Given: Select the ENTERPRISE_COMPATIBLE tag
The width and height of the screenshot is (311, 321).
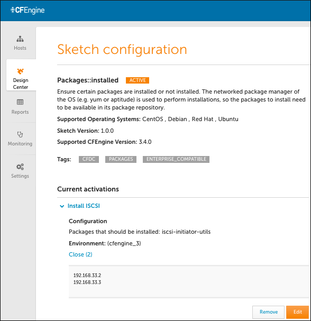Looking at the screenshot, I should pos(176,159).
